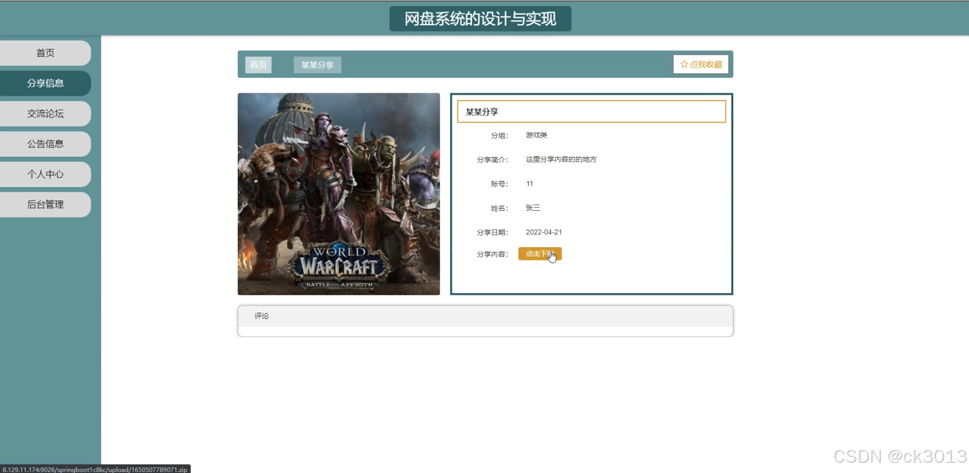The image size is (969, 473).
Task: Go to 后台管理 in the sidebar
Action: tap(45, 205)
